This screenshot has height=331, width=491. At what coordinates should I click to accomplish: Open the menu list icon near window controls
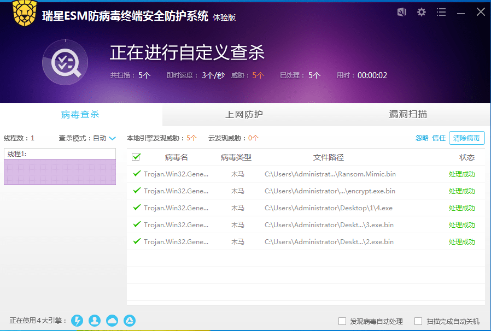441,11
